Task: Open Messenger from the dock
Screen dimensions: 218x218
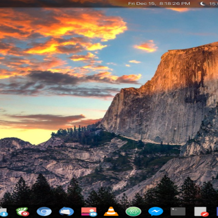Action: point(156,211)
